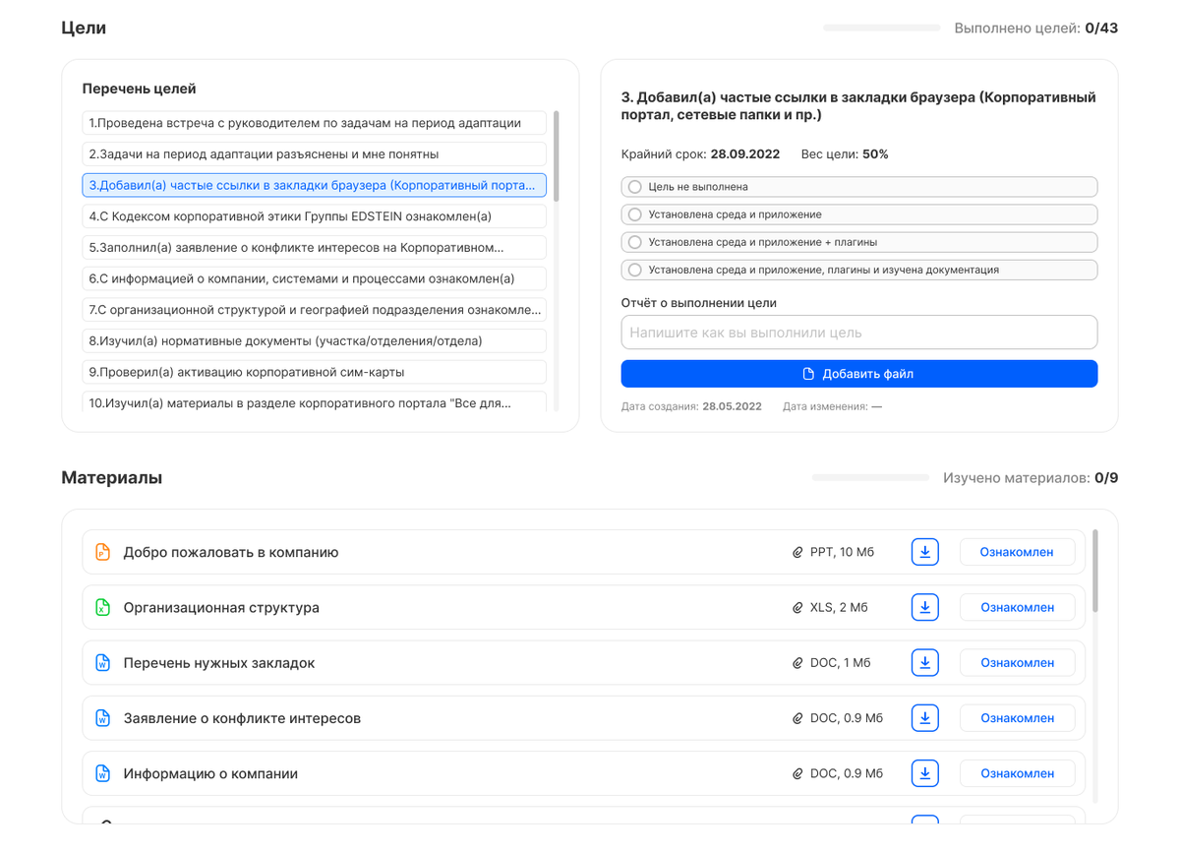1180x852 pixels.
Task: Click DOC icon of 'Перечень нужных закладок'
Action: (102, 663)
